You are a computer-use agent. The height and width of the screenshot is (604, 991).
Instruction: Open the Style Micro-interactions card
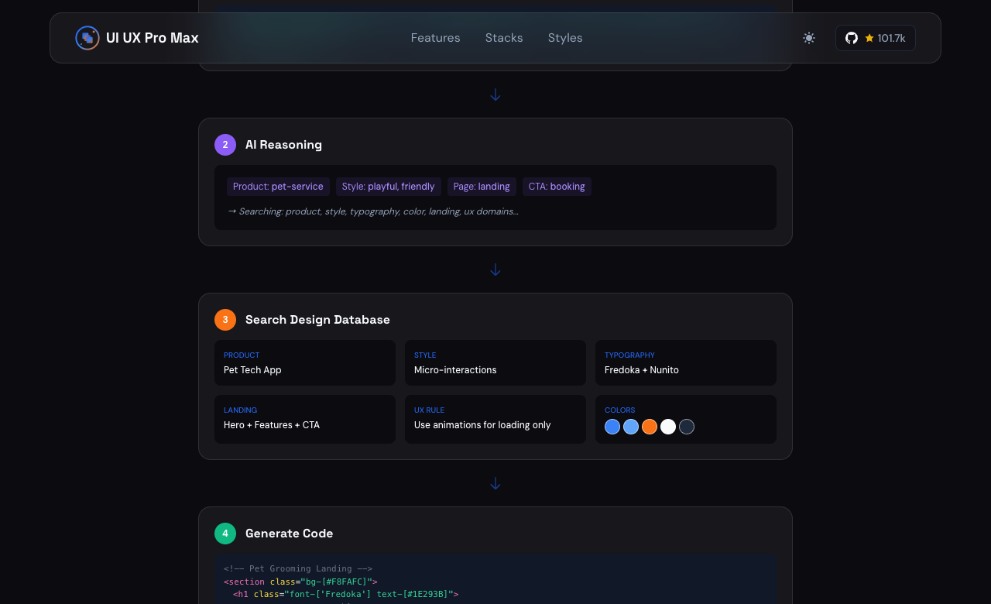(495, 363)
